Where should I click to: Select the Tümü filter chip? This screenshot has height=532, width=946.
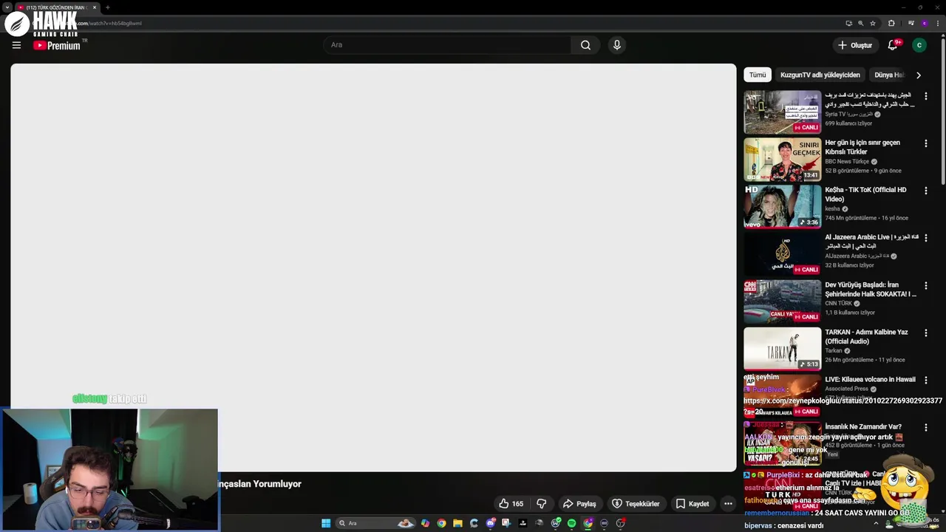tap(758, 75)
